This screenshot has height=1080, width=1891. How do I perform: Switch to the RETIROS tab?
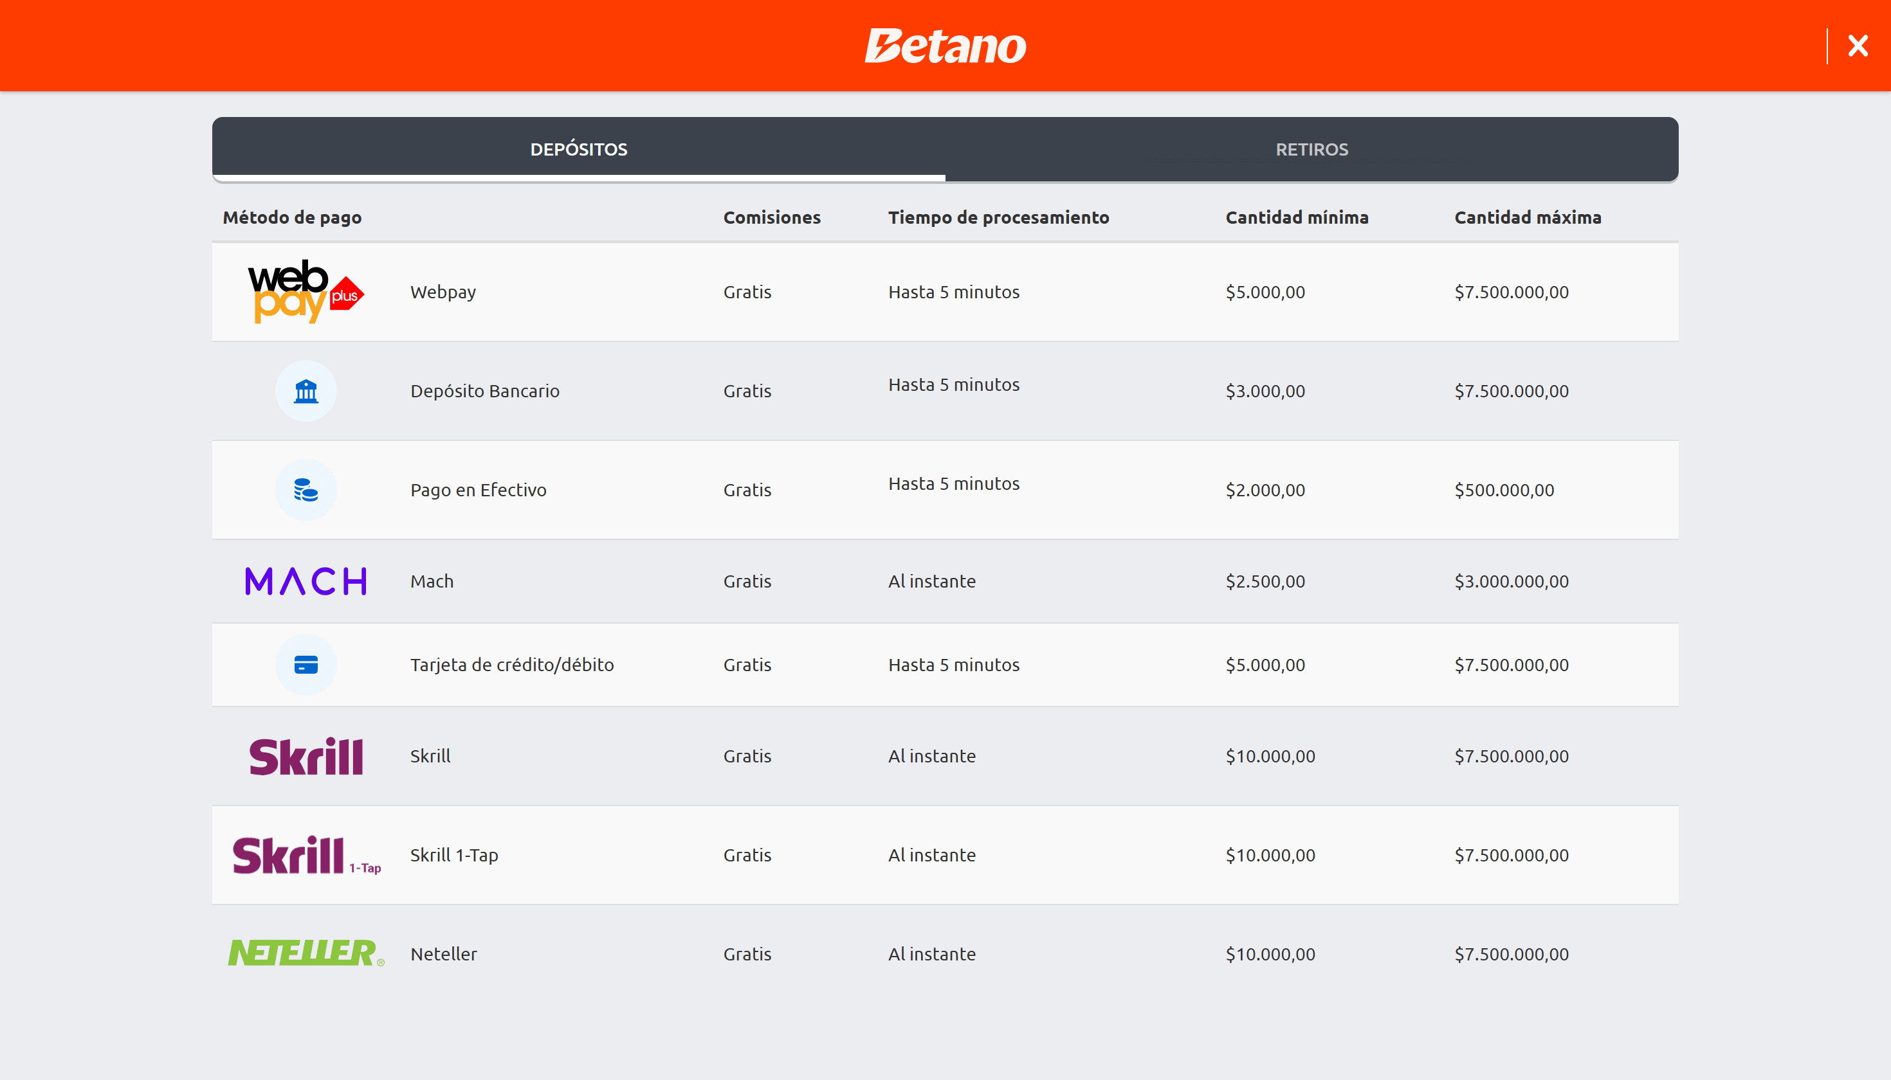click(1311, 149)
